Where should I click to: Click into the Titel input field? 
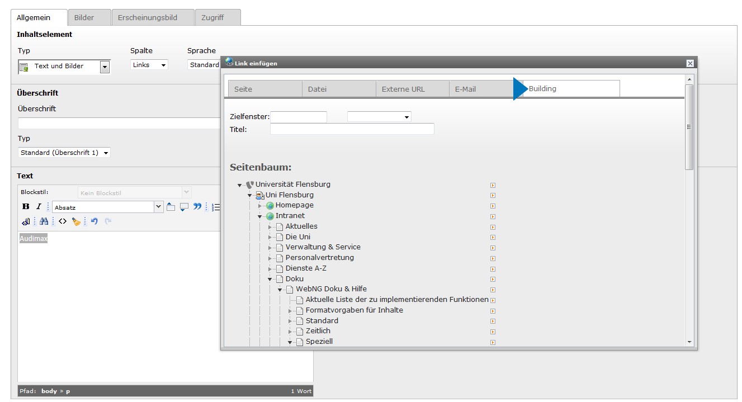tap(352, 129)
